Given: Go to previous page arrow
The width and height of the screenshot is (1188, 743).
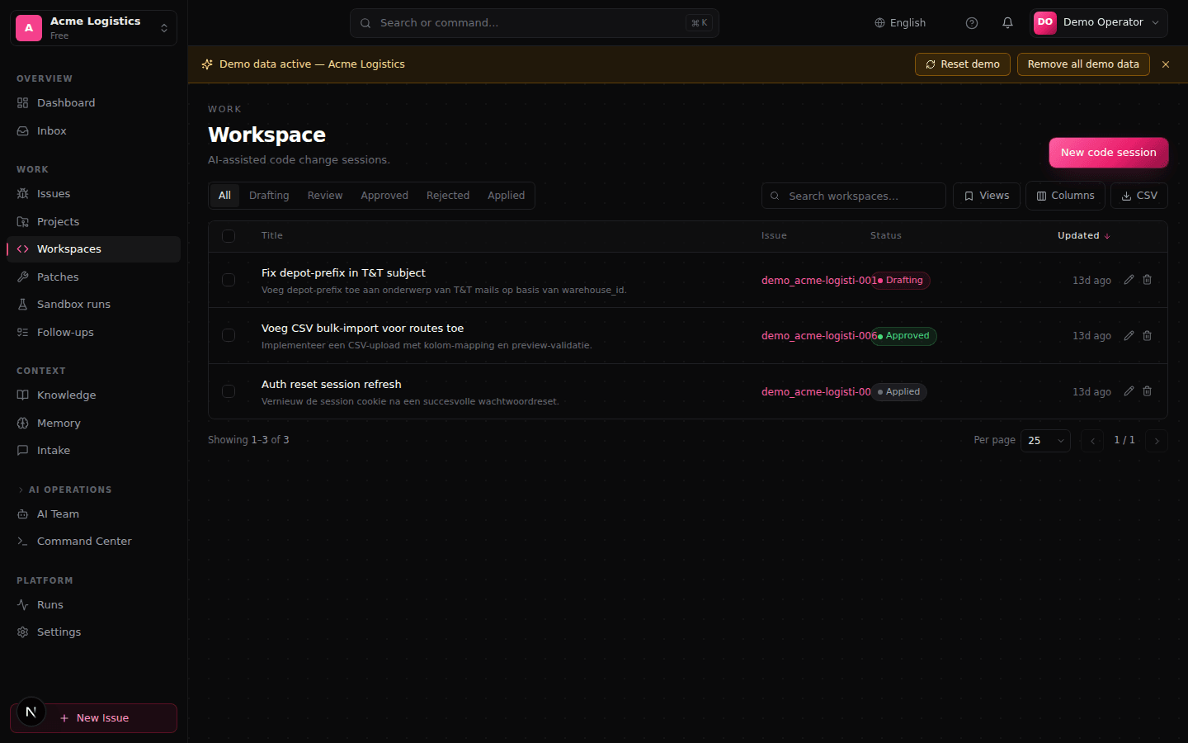Looking at the screenshot, I should (x=1092, y=441).
